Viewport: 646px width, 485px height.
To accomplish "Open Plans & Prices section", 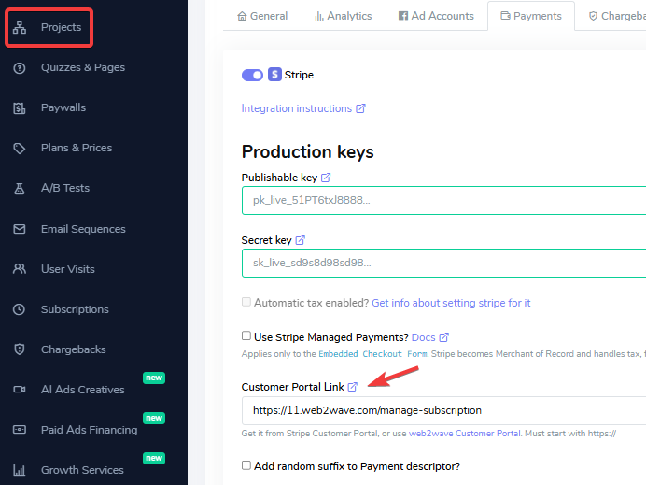I will click(77, 148).
